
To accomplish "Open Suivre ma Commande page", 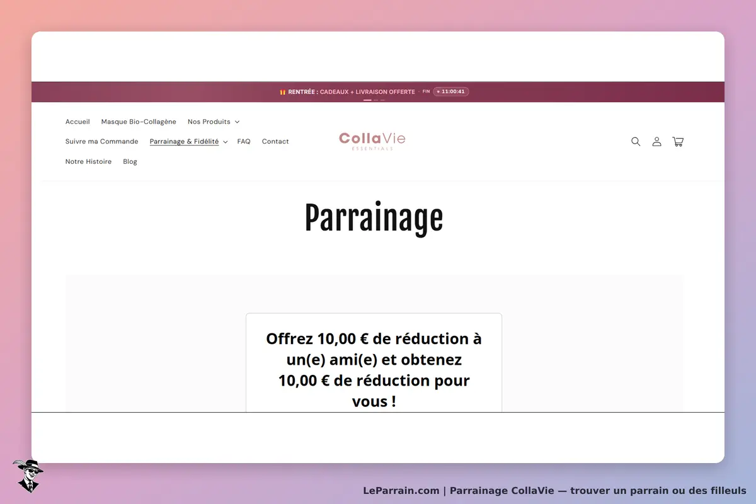I will click(102, 142).
